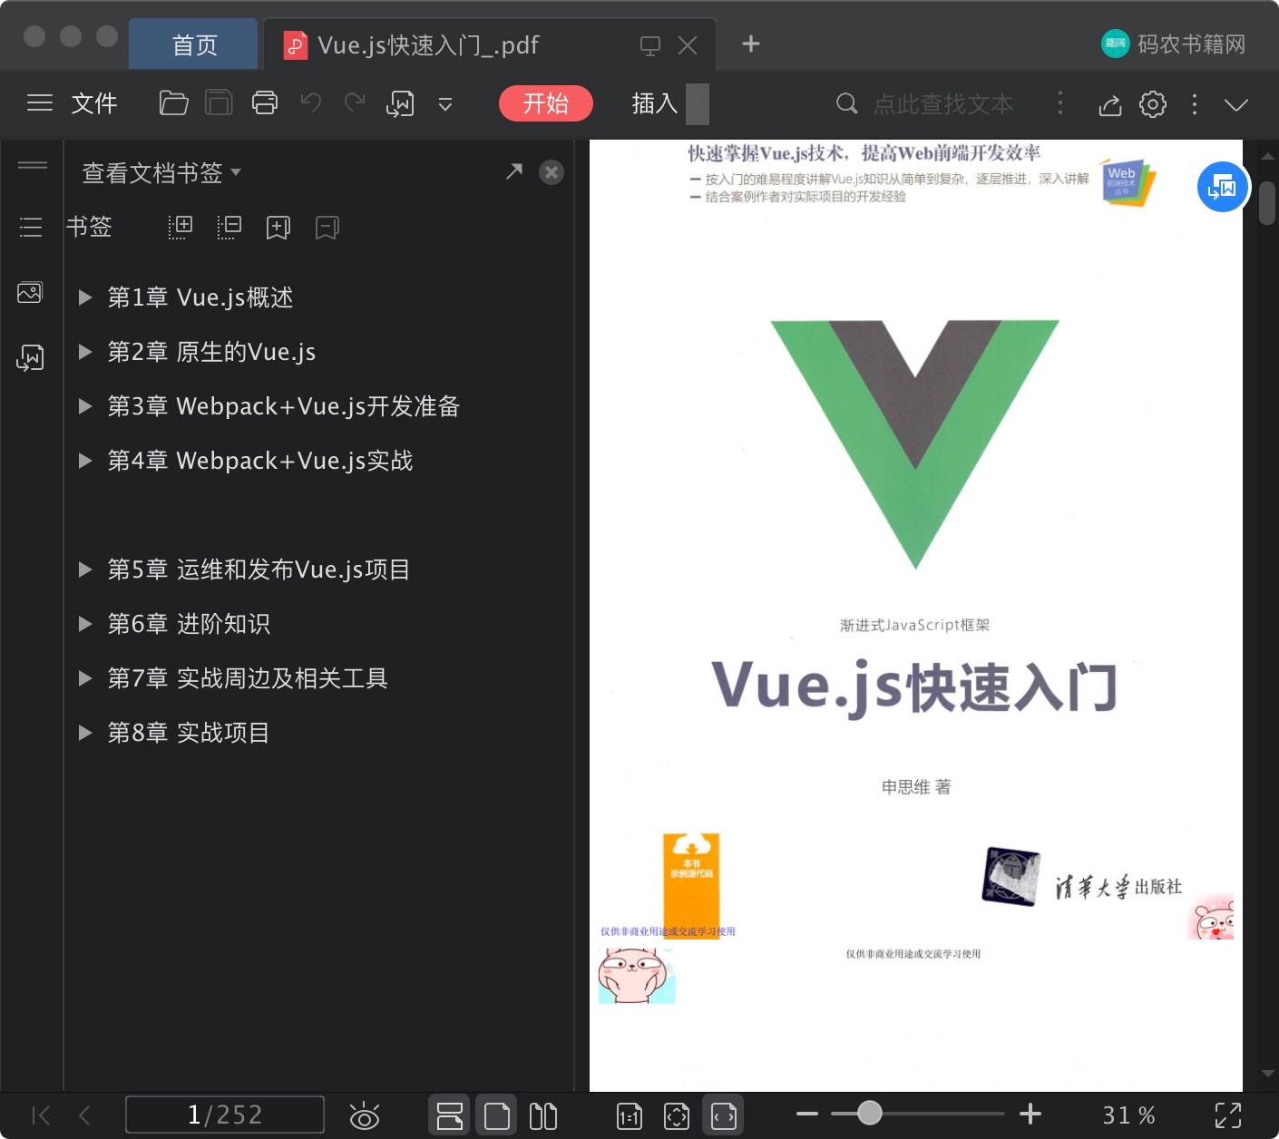Click the presentation screen icon in tab
1279x1139 pixels.
point(650,45)
